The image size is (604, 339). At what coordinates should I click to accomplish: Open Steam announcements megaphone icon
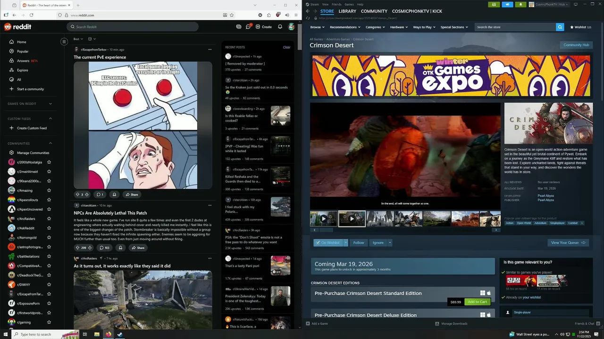coord(507,4)
